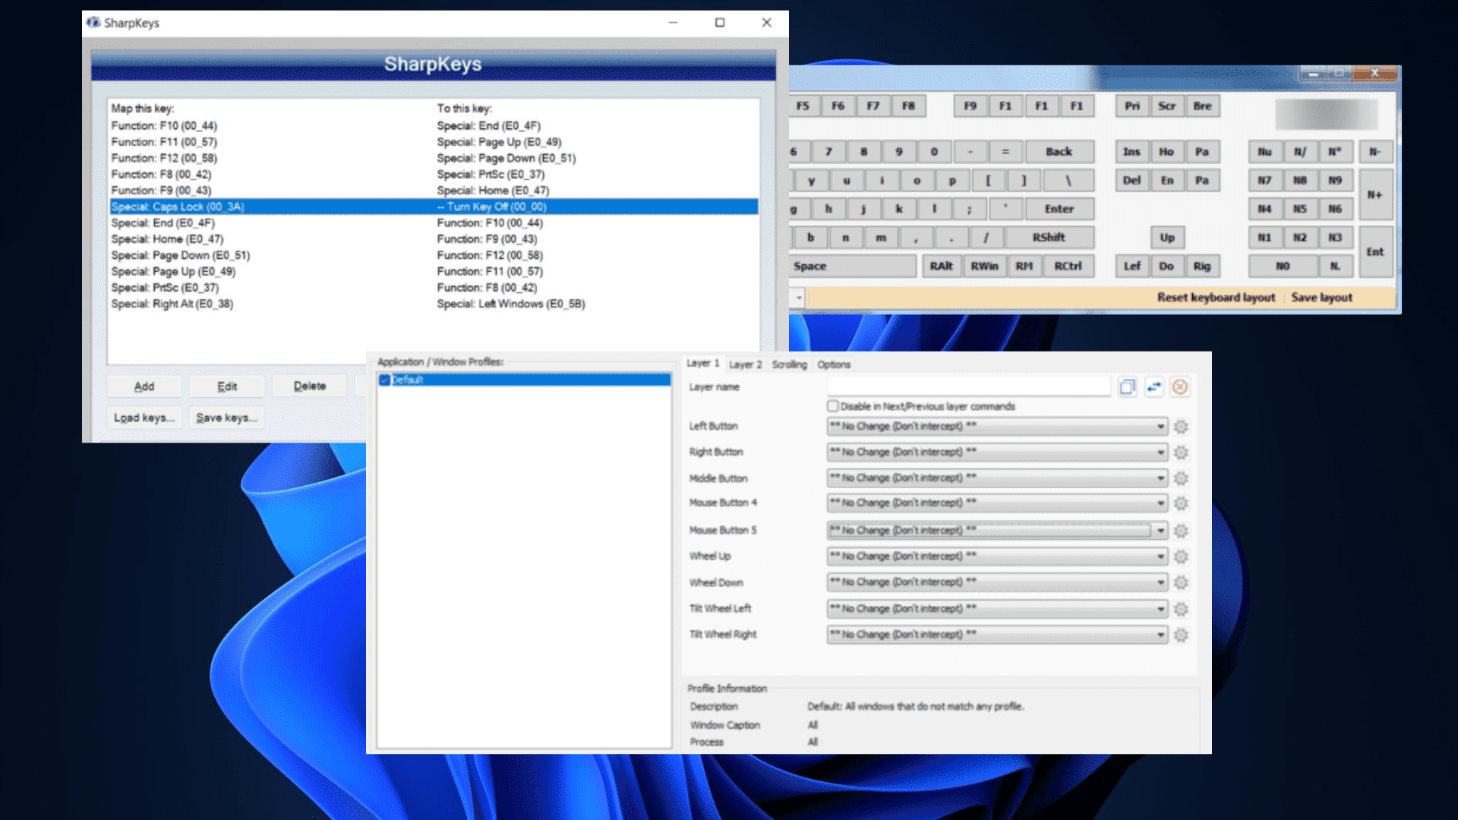Expand the Mouse Button 5 dropdown

[x=1160, y=531]
